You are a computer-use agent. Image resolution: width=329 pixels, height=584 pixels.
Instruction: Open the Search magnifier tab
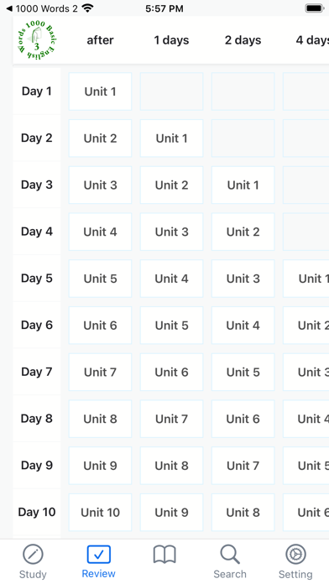(x=230, y=555)
